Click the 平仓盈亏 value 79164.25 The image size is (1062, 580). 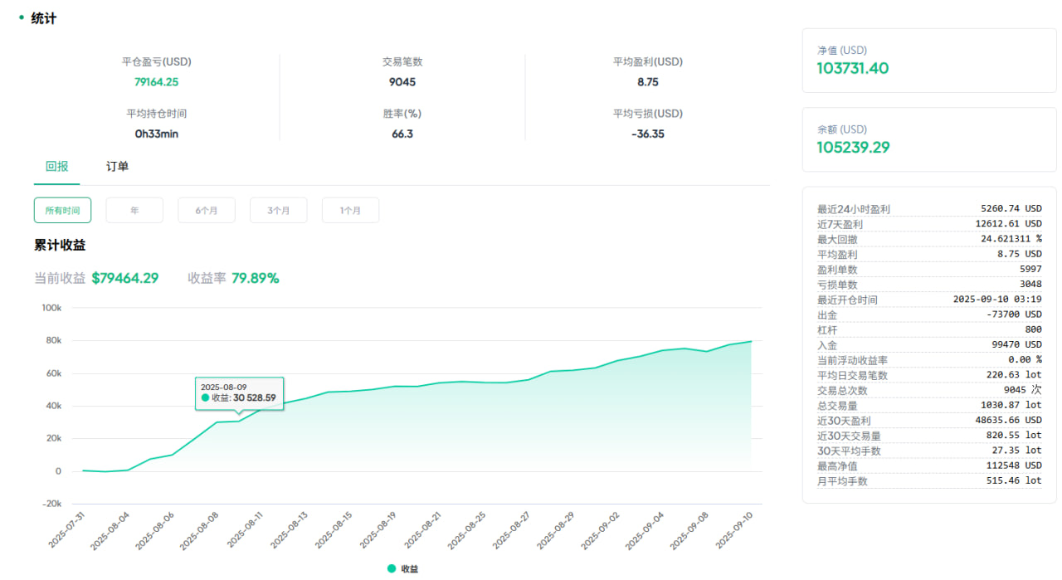point(156,82)
